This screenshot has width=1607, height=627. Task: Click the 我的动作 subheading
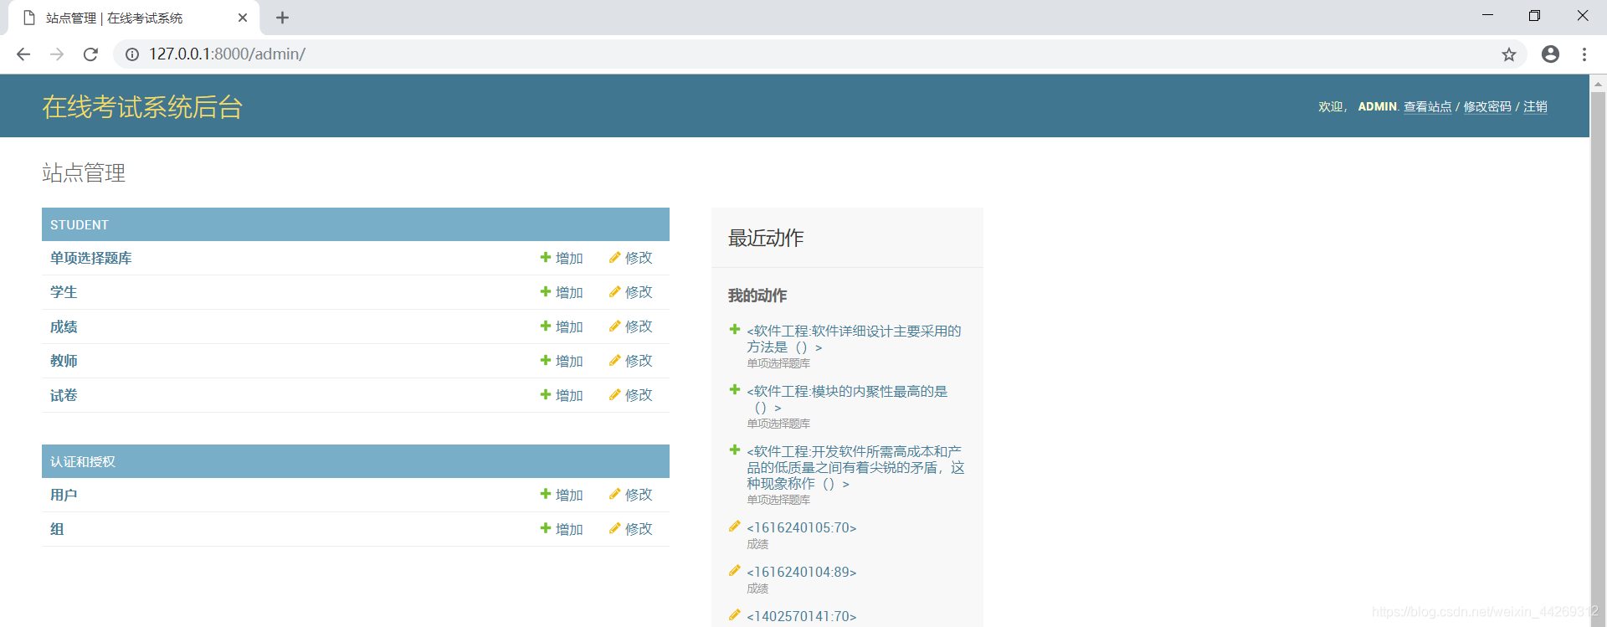[x=757, y=296]
